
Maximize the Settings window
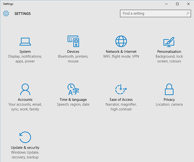(177, 4)
